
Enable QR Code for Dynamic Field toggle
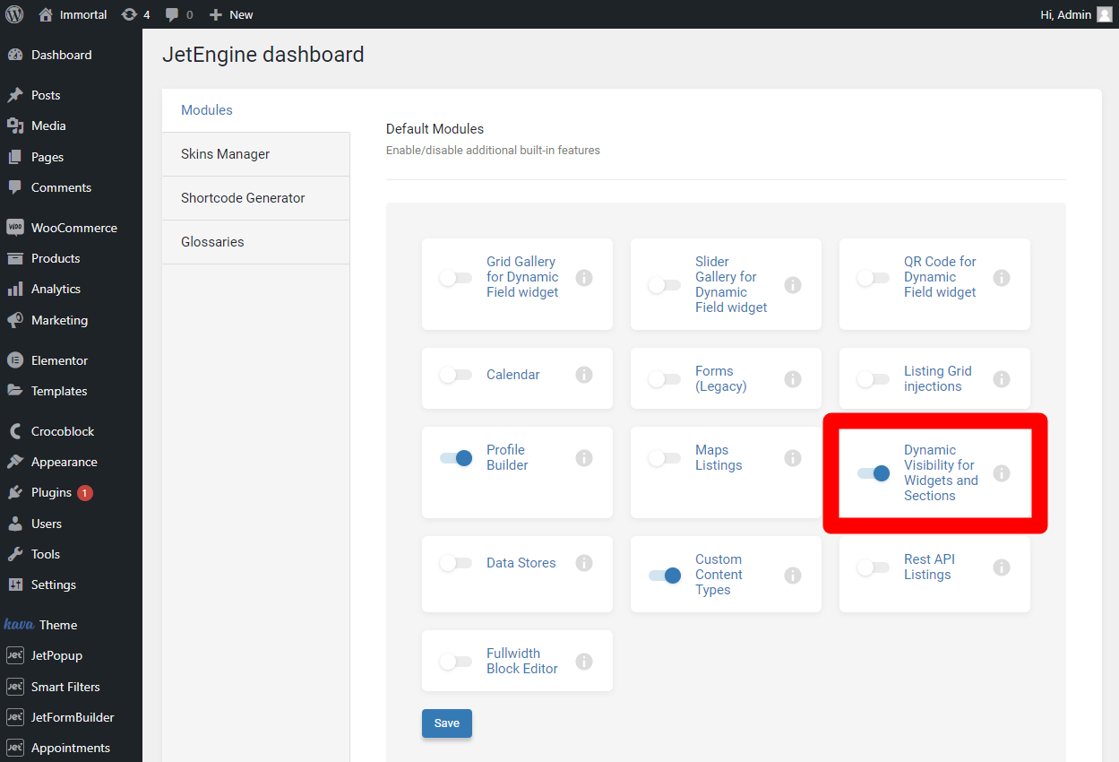tap(873, 278)
